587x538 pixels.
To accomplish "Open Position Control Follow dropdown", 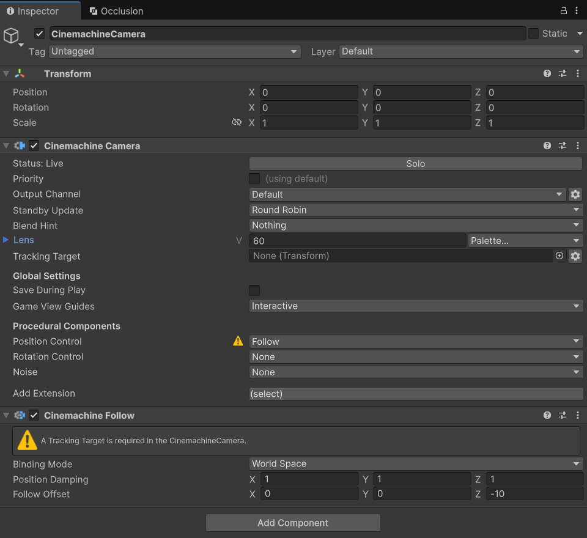I will click(x=416, y=341).
